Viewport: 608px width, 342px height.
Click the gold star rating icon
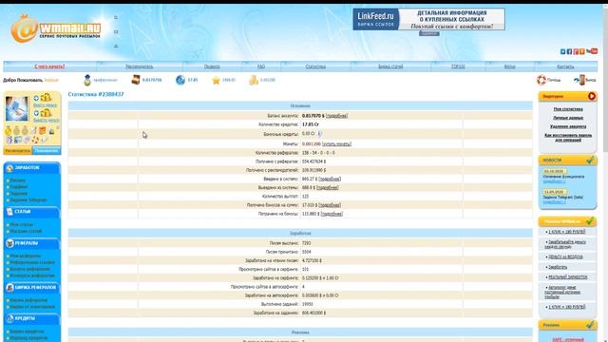(x=216, y=80)
